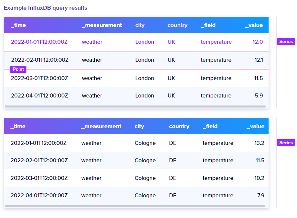Select 2022-01-01T12:00:00Z in the Cologne table

[38, 143]
